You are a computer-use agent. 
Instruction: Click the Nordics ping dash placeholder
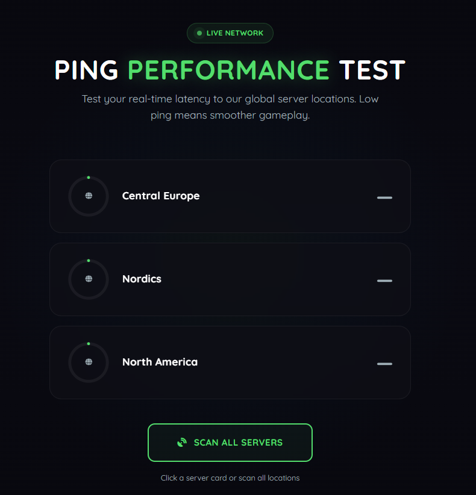(384, 281)
